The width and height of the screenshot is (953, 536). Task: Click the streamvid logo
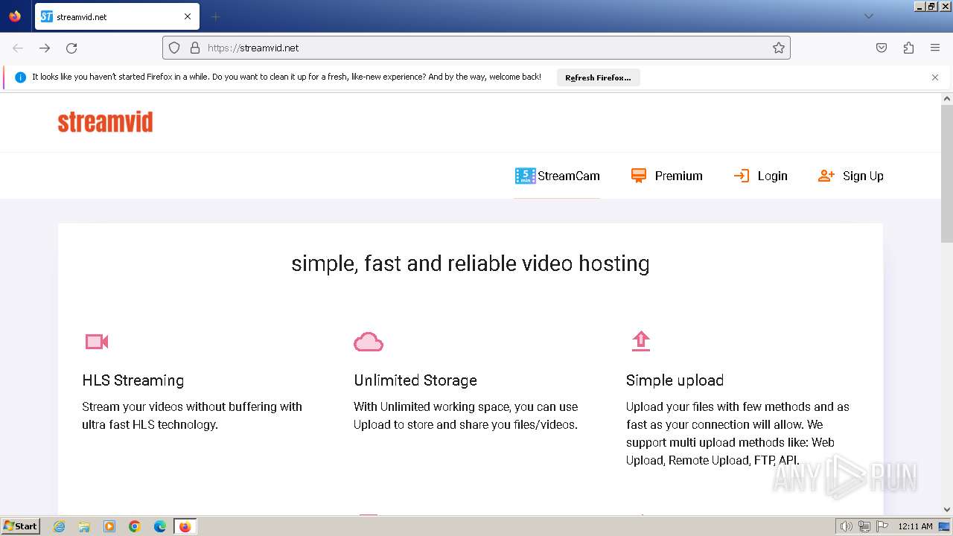(105, 122)
